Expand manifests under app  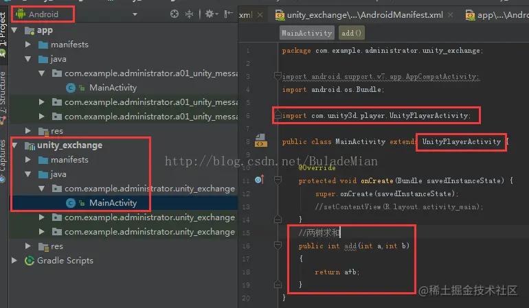pyautogui.click(x=28, y=45)
